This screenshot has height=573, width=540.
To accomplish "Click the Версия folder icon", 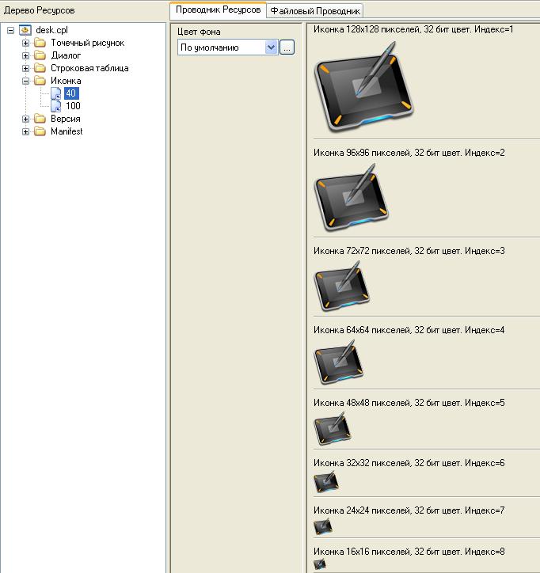I will point(40,119).
